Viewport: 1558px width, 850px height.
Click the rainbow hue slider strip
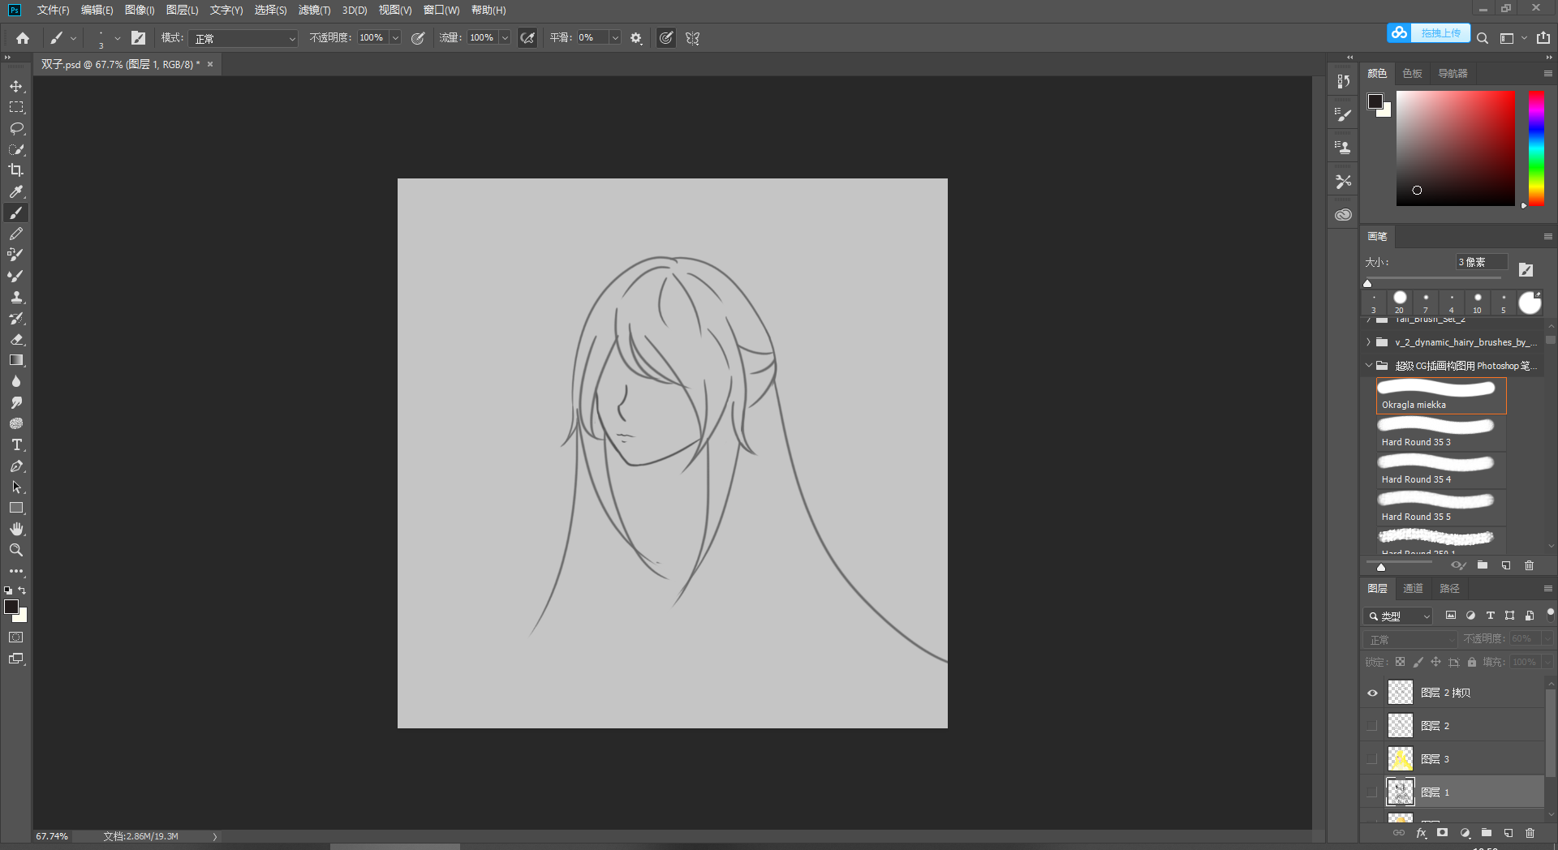coord(1536,148)
